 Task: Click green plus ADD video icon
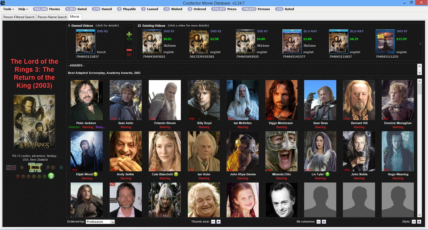(x=129, y=36)
